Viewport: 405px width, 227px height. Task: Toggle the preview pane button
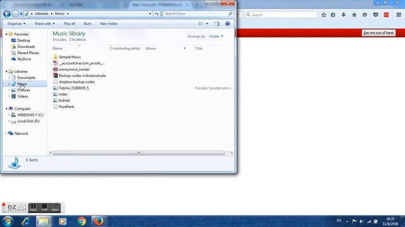(x=217, y=24)
